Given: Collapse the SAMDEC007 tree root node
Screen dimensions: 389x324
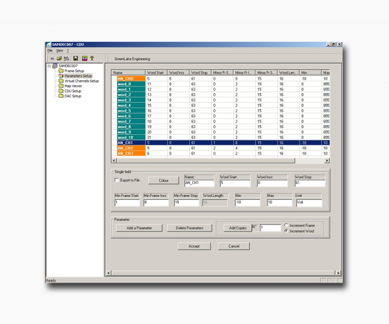Looking at the screenshot, I should 49,66.
